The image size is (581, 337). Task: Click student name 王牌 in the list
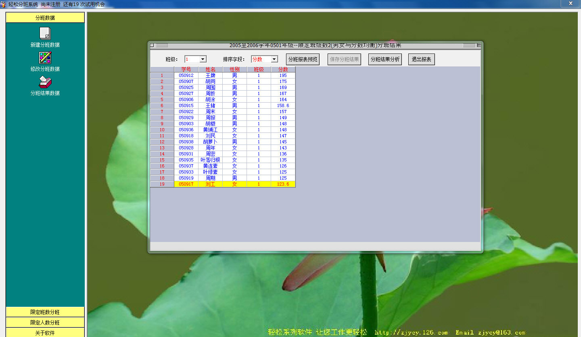(x=211, y=75)
